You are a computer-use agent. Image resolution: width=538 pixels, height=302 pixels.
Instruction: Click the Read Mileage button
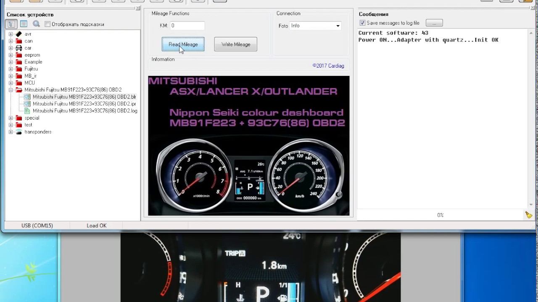[183, 44]
